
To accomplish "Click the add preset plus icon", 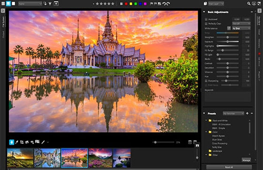I will click(x=247, y=113).
